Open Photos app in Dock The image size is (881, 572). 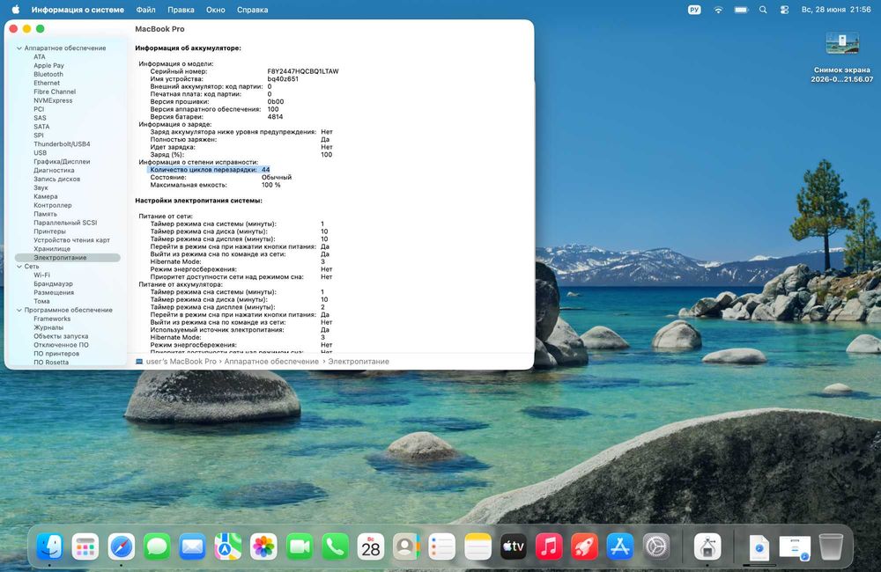[263, 546]
